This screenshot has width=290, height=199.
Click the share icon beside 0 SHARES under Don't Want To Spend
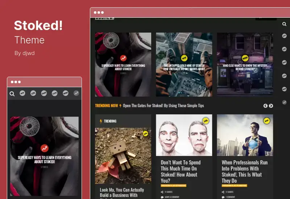(x=162, y=192)
